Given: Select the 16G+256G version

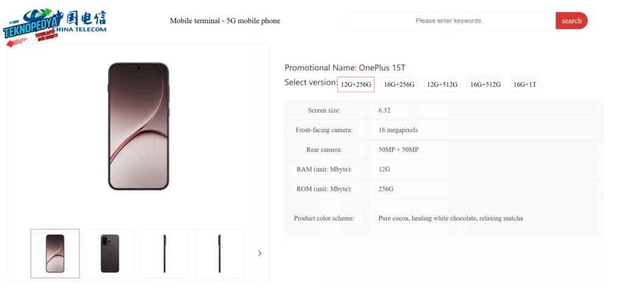Looking at the screenshot, I should [399, 85].
